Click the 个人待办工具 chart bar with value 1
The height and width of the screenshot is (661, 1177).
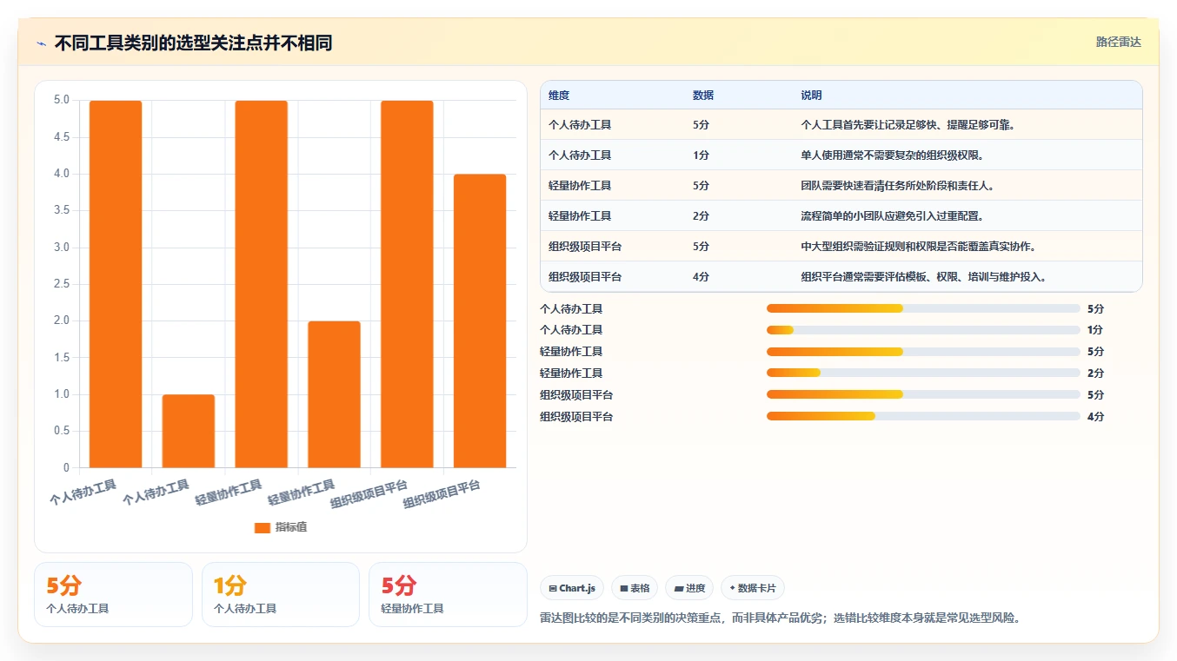[x=189, y=431]
